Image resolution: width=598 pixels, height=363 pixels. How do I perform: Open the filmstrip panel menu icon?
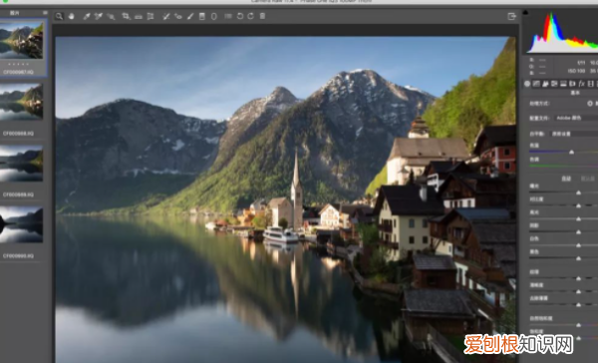click(46, 13)
